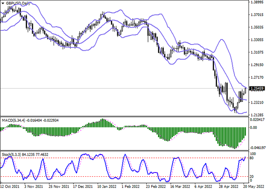Open the dropdown arrow beside GBPUSD,Daily
This screenshot has height=190, width=266.
click(3, 3)
